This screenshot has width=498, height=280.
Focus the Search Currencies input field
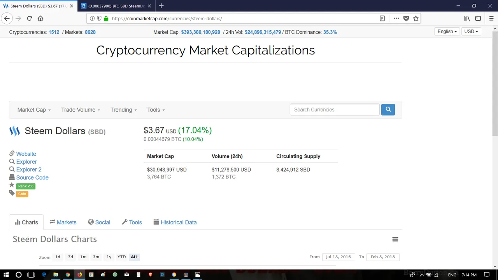coord(335,110)
